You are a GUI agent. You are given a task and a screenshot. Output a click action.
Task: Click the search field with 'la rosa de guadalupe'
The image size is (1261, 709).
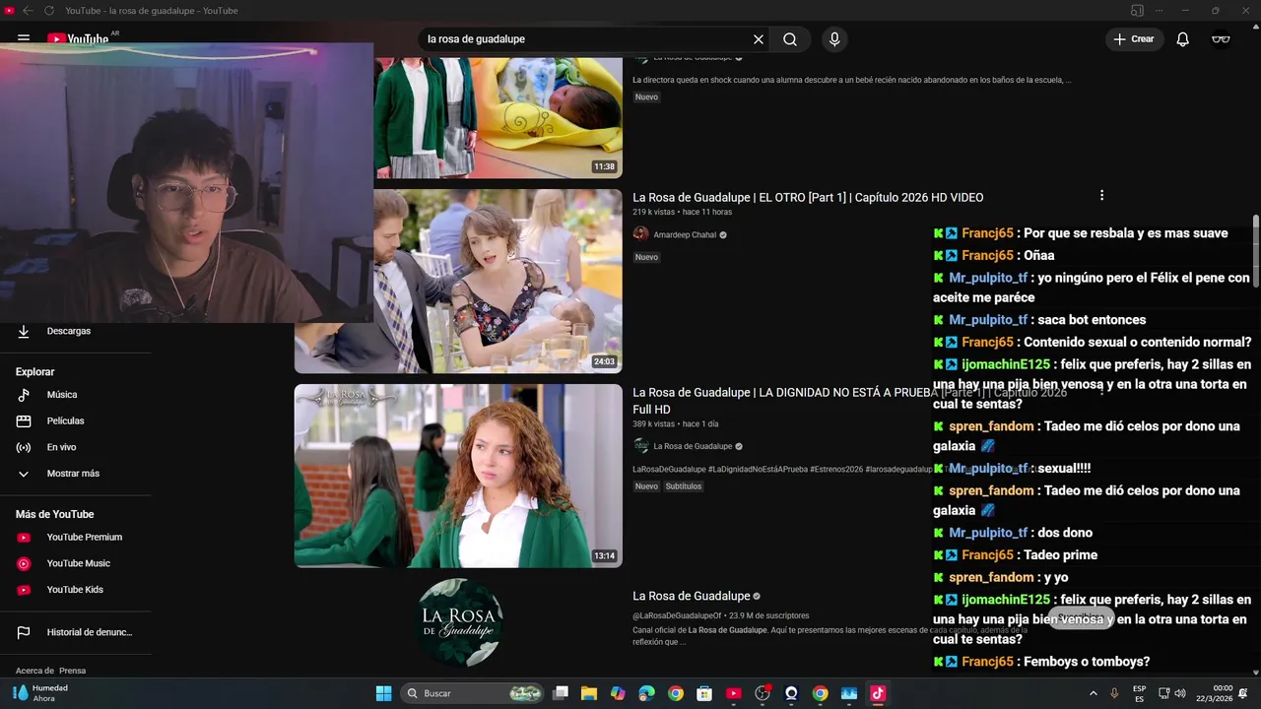coord(584,39)
